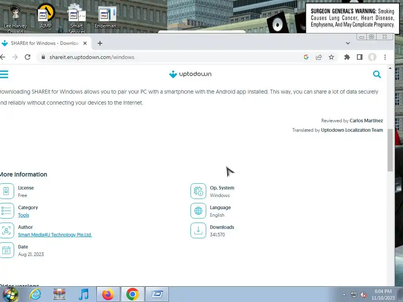Open the Chrome extensions puzzle icon
403x302 pixels.
347,57
